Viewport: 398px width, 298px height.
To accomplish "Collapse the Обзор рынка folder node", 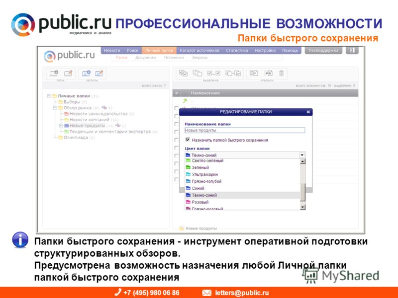I will click(x=55, y=108).
